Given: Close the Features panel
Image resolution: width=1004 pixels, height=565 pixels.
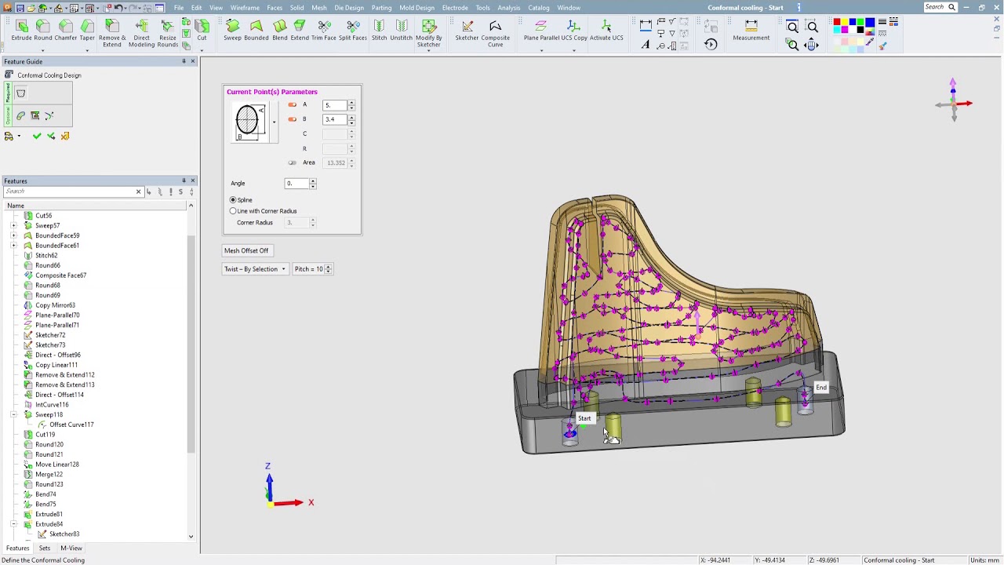Looking at the screenshot, I should [193, 181].
